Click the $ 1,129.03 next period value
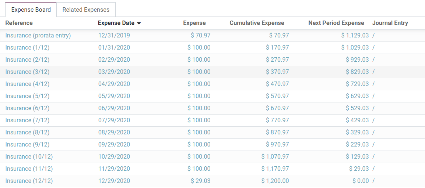The image size is (425, 188). 355,36
